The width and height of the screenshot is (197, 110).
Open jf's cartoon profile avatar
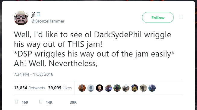pos(21,18)
